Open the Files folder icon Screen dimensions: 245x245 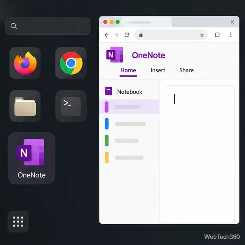point(25,106)
